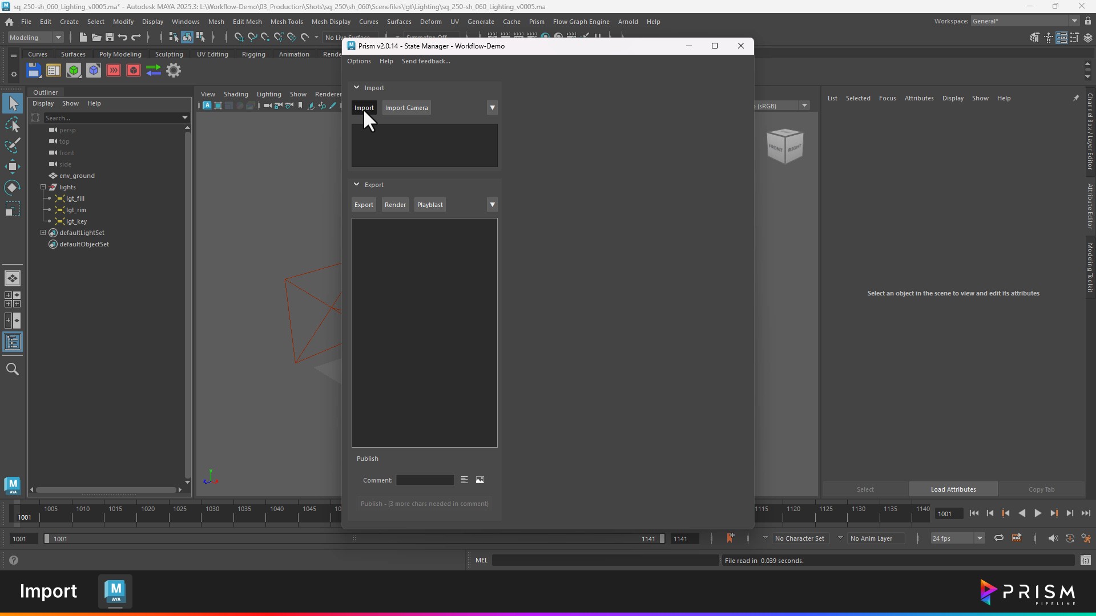Open Prism settings gear on shelf

174,71
